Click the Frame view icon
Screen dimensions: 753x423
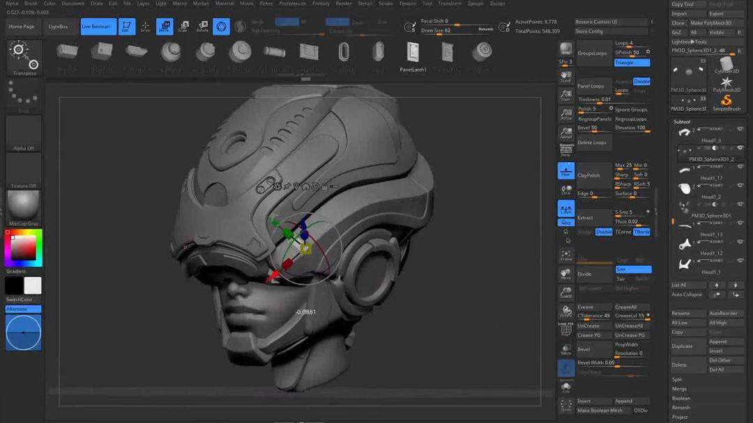565,255
